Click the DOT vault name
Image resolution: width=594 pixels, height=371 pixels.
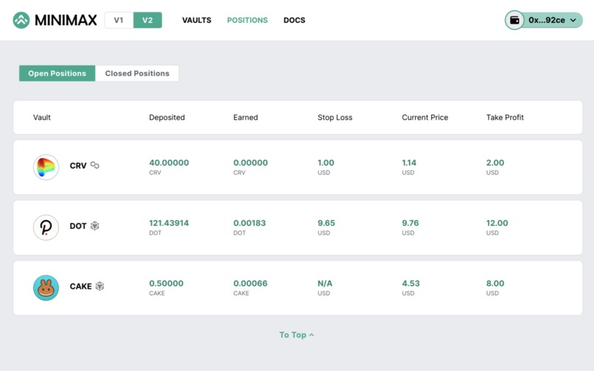coord(78,226)
